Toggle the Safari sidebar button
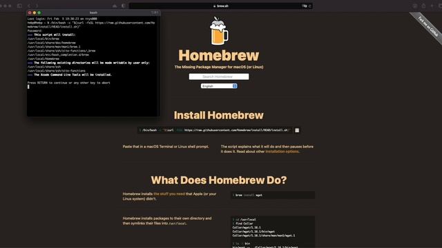 pos(19,6)
